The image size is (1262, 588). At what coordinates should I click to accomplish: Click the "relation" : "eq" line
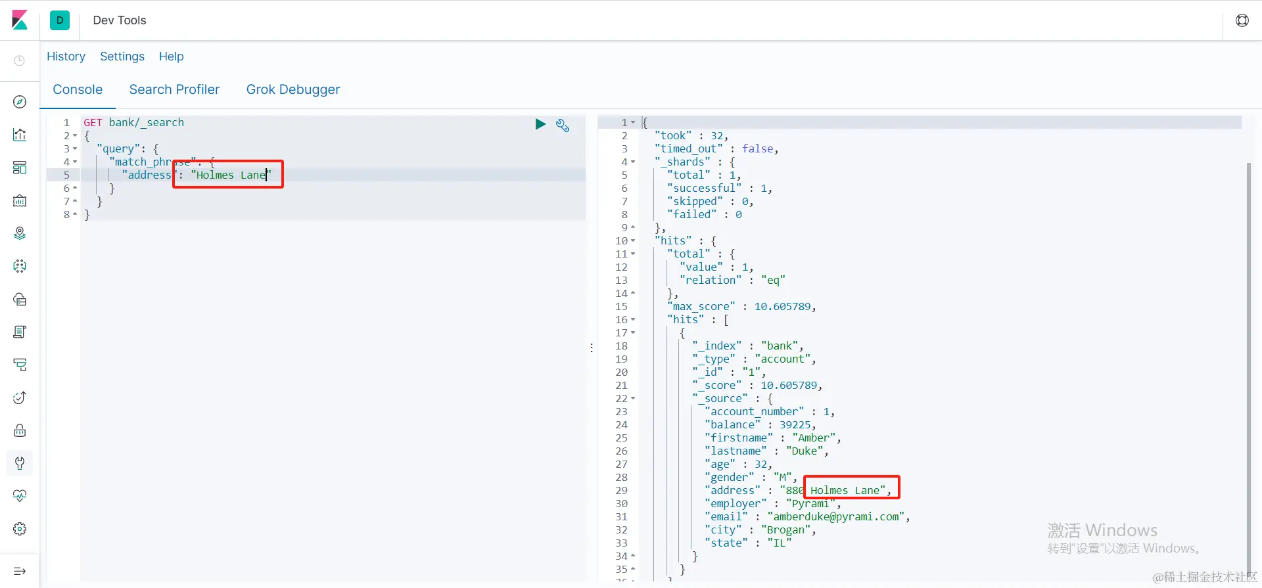click(732, 281)
